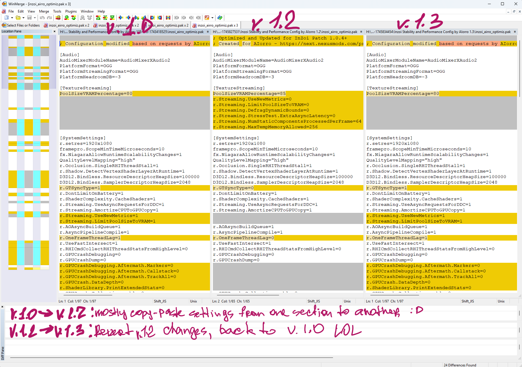Click the Alorro 1.2 file path header
522x367 pixels.
(x=285, y=32)
